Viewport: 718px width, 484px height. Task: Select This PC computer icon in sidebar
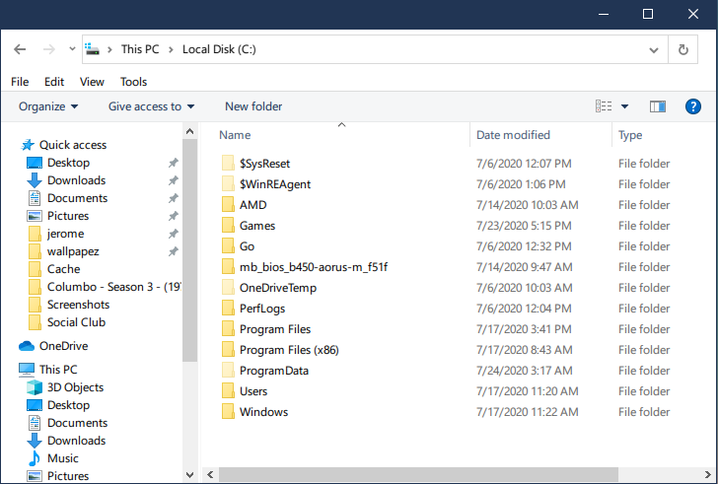click(x=27, y=370)
